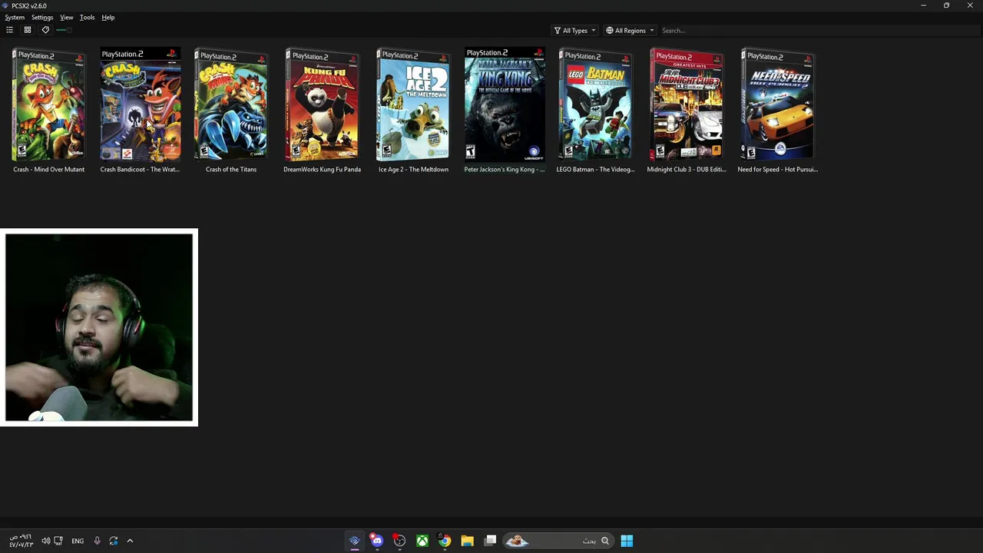Open the Windows Start menu
983x553 pixels.
pyautogui.click(x=627, y=541)
